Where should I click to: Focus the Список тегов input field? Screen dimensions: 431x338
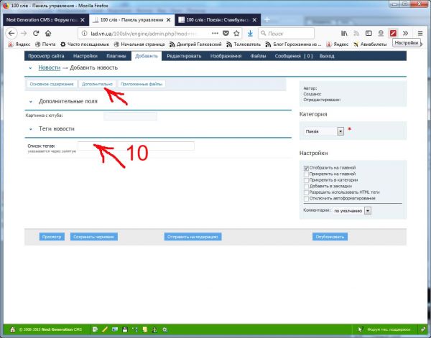point(136,146)
